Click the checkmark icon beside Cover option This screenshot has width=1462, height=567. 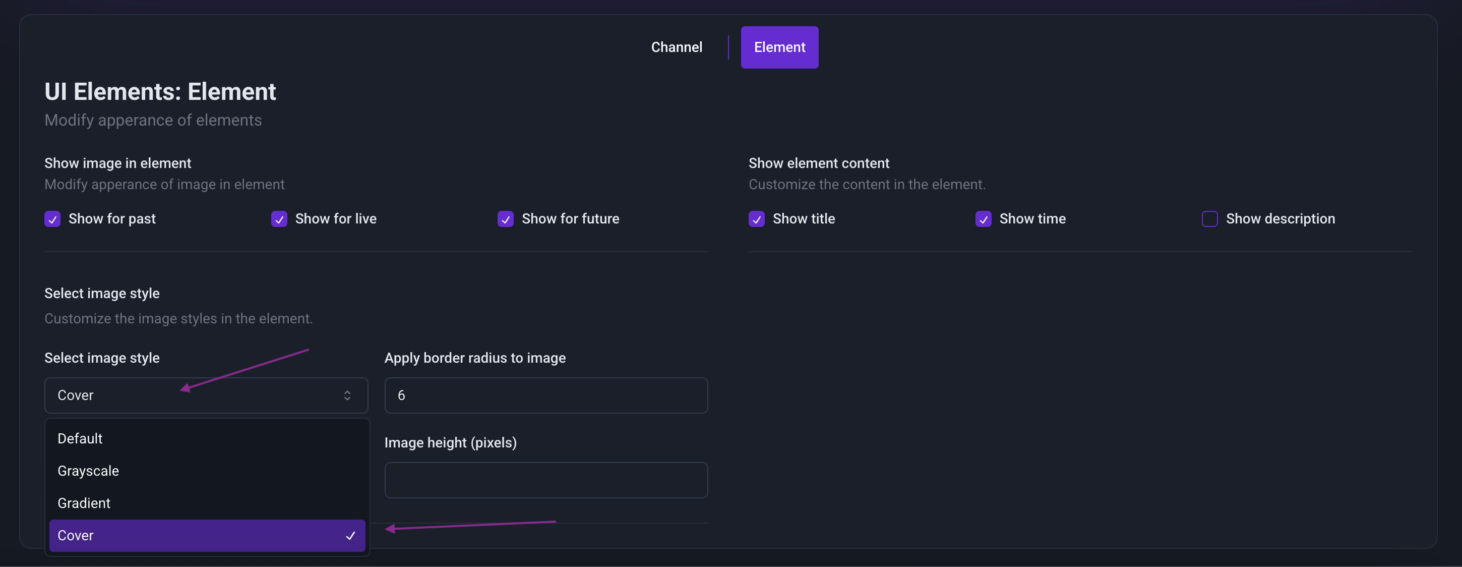pyautogui.click(x=350, y=536)
